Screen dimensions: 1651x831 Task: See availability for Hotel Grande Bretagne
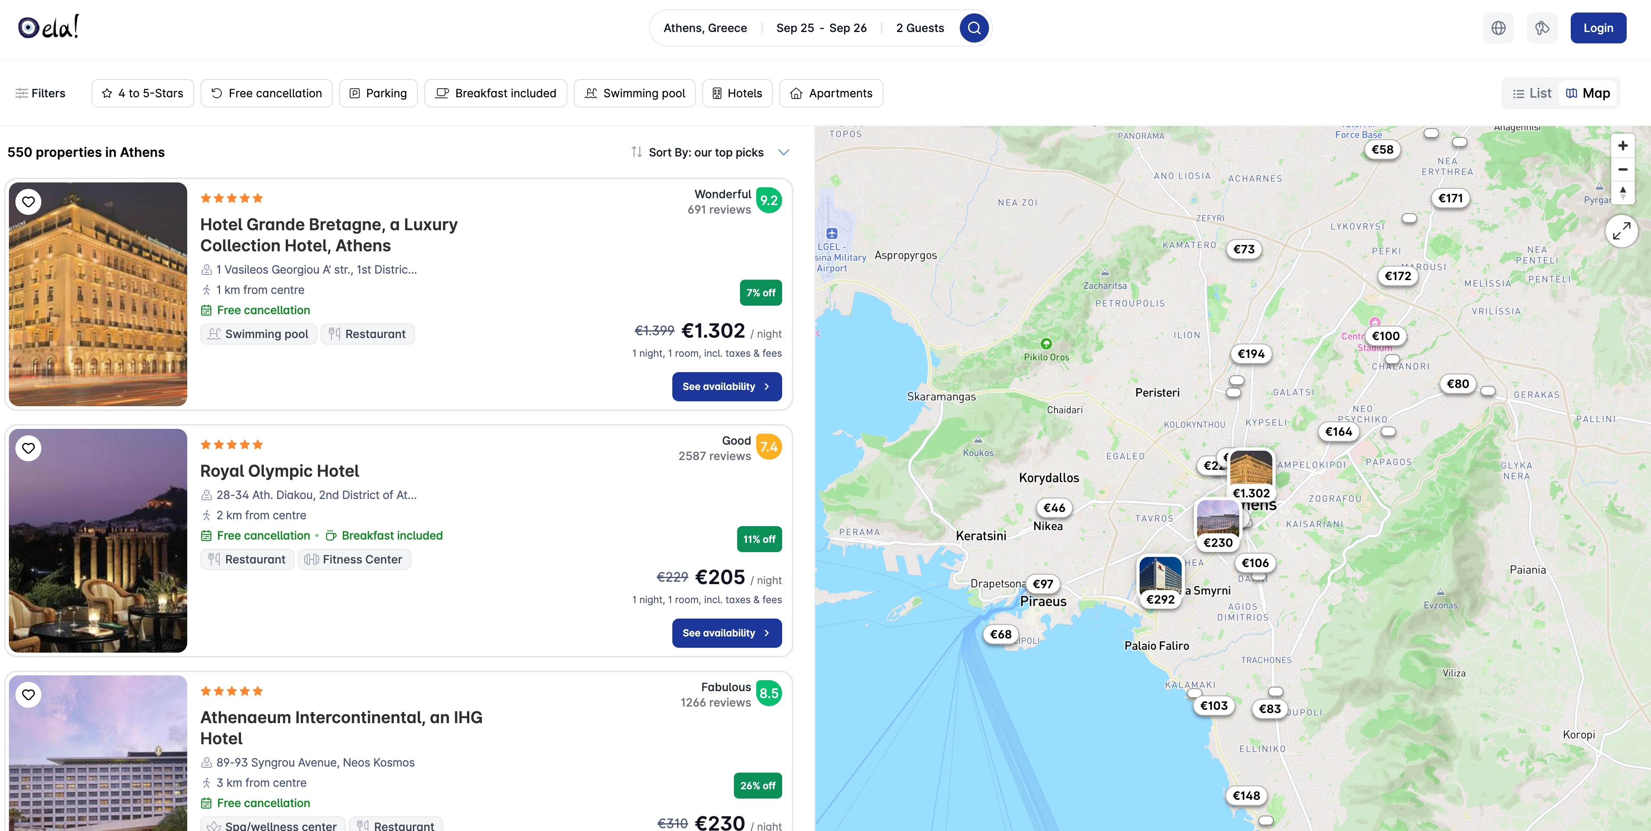(x=727, y=387)
